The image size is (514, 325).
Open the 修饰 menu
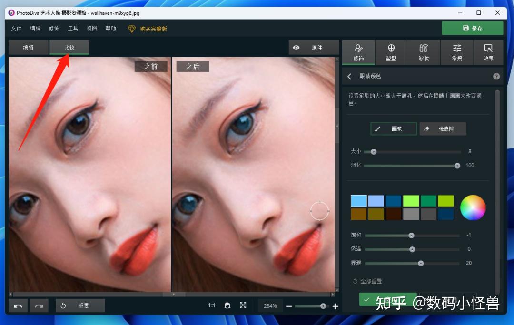(54, 29)
